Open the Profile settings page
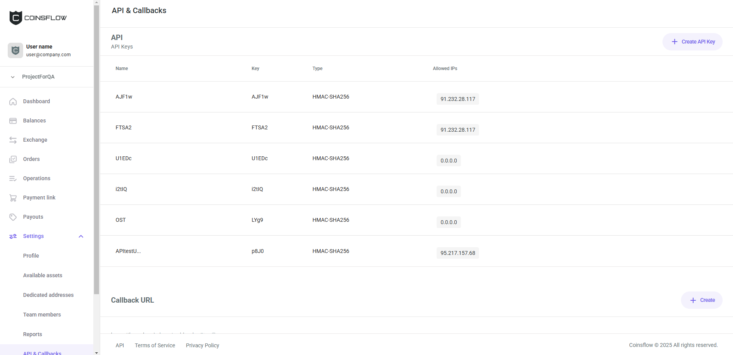This screenshot has height=355, width=733. click(x=31, y=256)
